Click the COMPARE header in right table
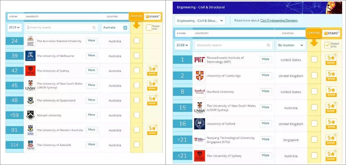The width and height of the screenshot is (346, 165). pyautogui.click(x=314, y=33)
